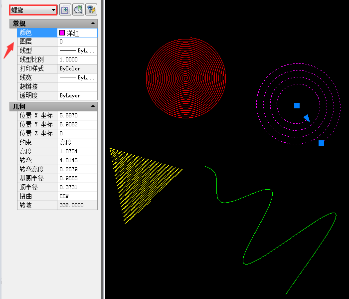Edit 位置 Z 坐标 value 0
The image size is (349, 299).
77,133
